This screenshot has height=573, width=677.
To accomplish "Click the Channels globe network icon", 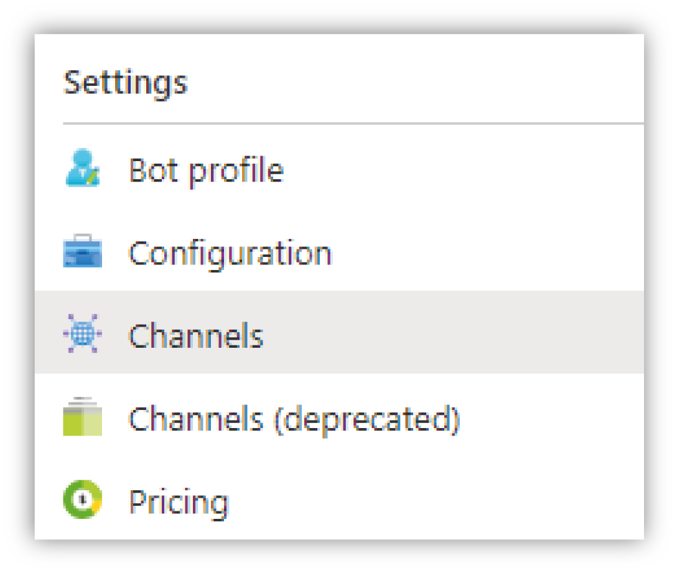I will click(83, 333).
